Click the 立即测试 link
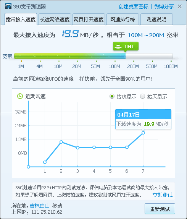Image resolution: width=187 pixels, height=219 pixels. pos(163,195)
